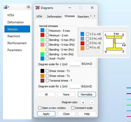Tick point 1 (-y,+z) checkbox

click(x=87, y=34)
